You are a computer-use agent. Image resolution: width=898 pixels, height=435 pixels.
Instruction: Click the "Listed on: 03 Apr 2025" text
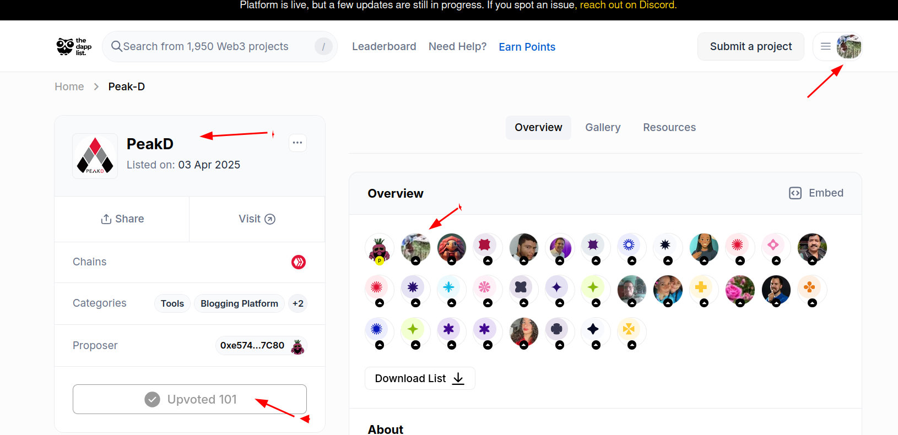pos(183,165)
